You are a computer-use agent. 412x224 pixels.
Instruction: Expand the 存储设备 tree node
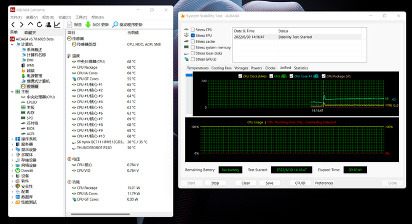pos(12,160)
